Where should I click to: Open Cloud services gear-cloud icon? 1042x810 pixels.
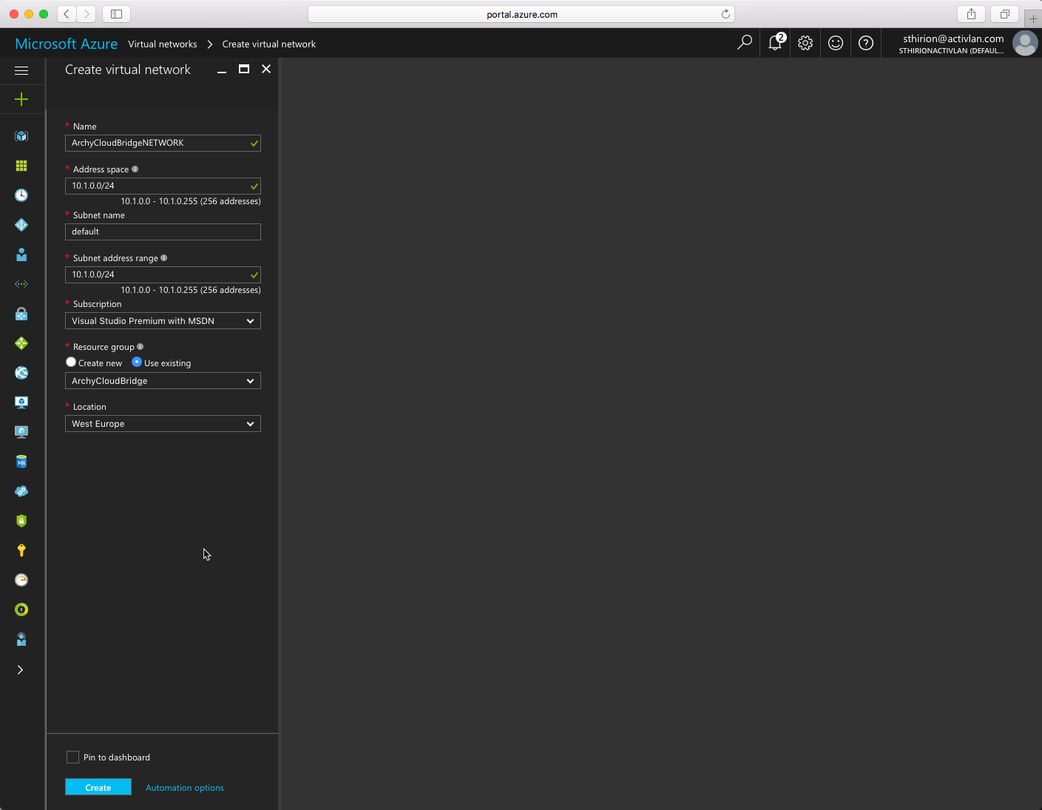coord(21,491)
